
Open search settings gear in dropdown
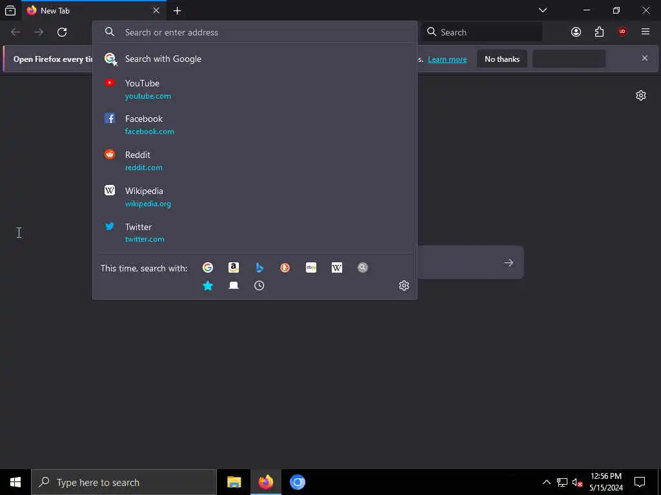pyautogui.click(x=404, y=286)
